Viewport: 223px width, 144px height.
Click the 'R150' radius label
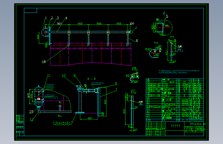148,49
